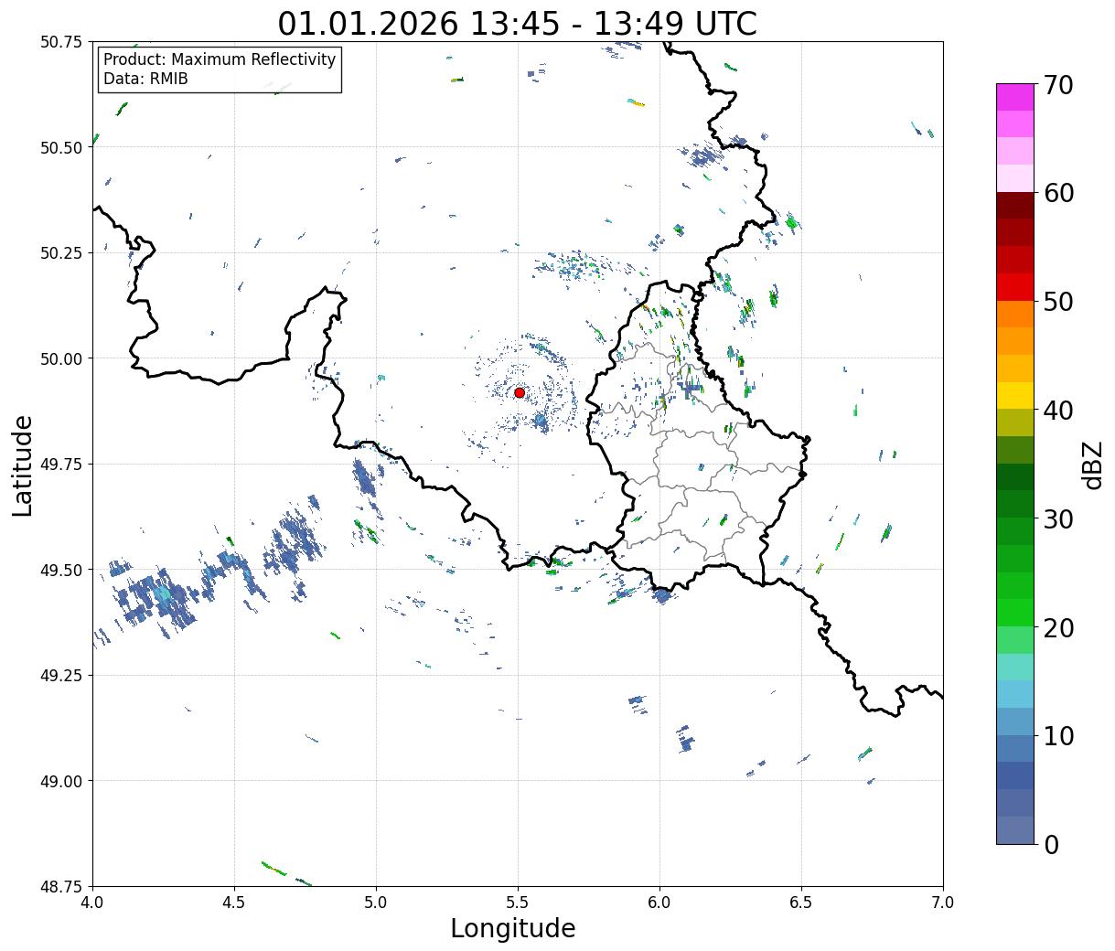Click the longitude tick label 5.0
The height and width of the screenshot is (951, 1115).
click(376, 903)
